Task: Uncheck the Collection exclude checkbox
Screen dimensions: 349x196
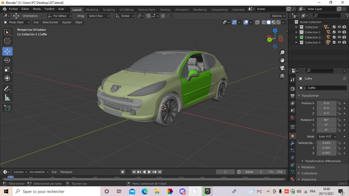Action: coord(334,27)
